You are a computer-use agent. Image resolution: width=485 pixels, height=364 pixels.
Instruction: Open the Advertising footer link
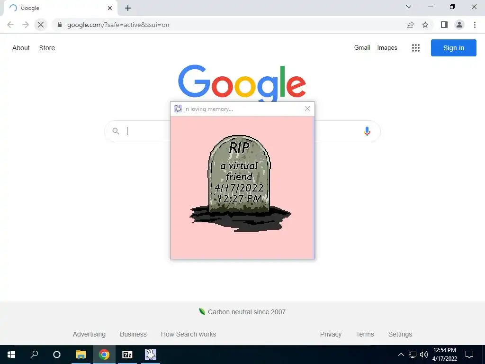point(89,334)
